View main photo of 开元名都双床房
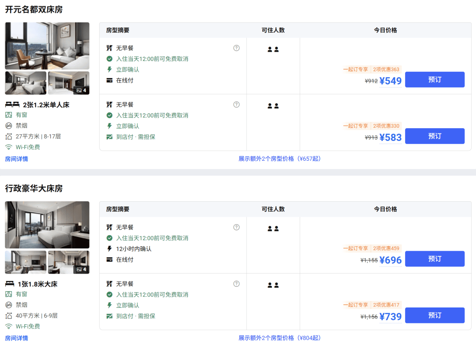The width and height of the screenshot is (476, 348). (x=47, y=46)
